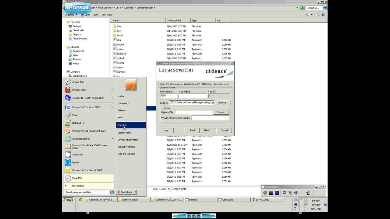Screen dimensions: 390x219
Task: Click the Burn button in Explorer toolbar
Action: coord(96,15)
